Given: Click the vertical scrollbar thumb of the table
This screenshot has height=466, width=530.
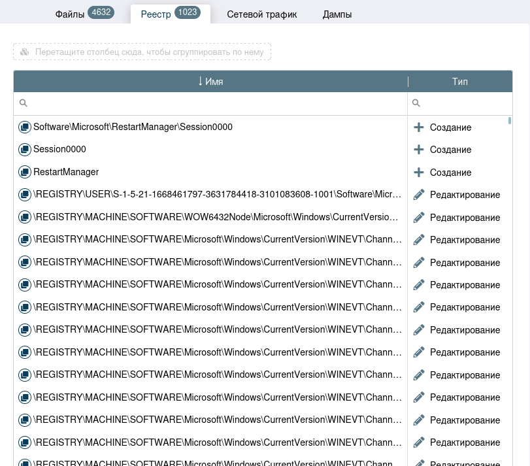Looking at the screenshot, I should coord(510,121).
